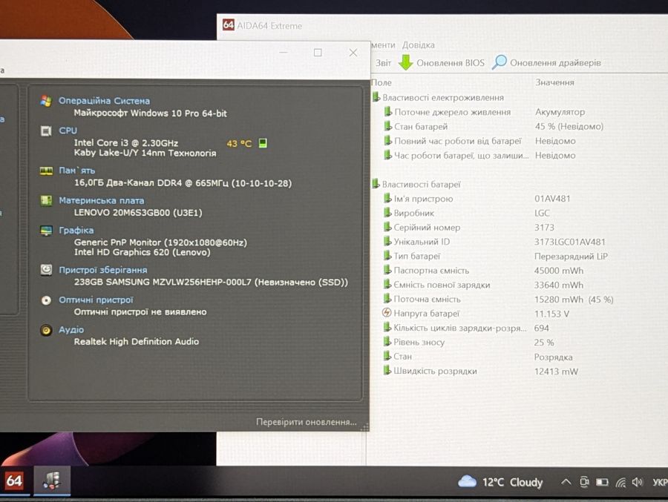This screenshot has width=668, height=502.
Task: Click the Speccy taskbar icon
Action: click(51, 480)
